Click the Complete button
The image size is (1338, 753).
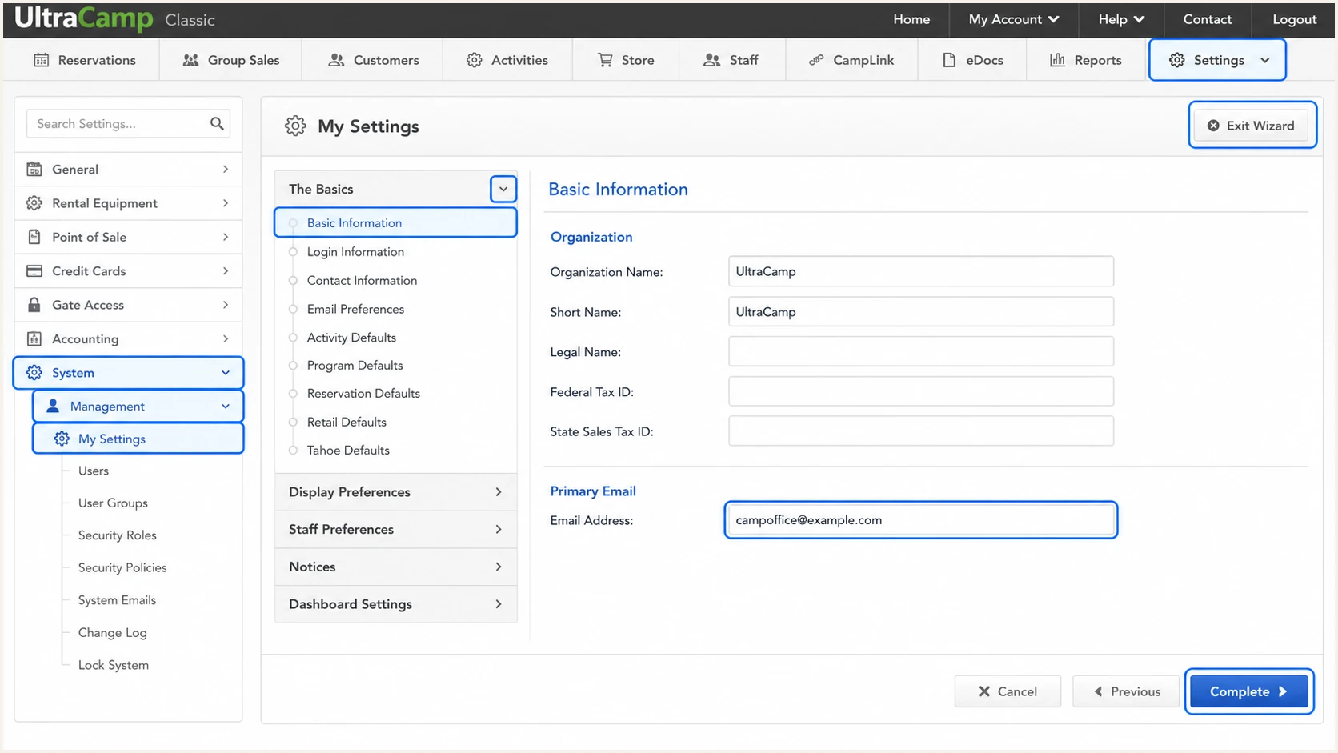pyautogui.click(x=1248, y=691)
